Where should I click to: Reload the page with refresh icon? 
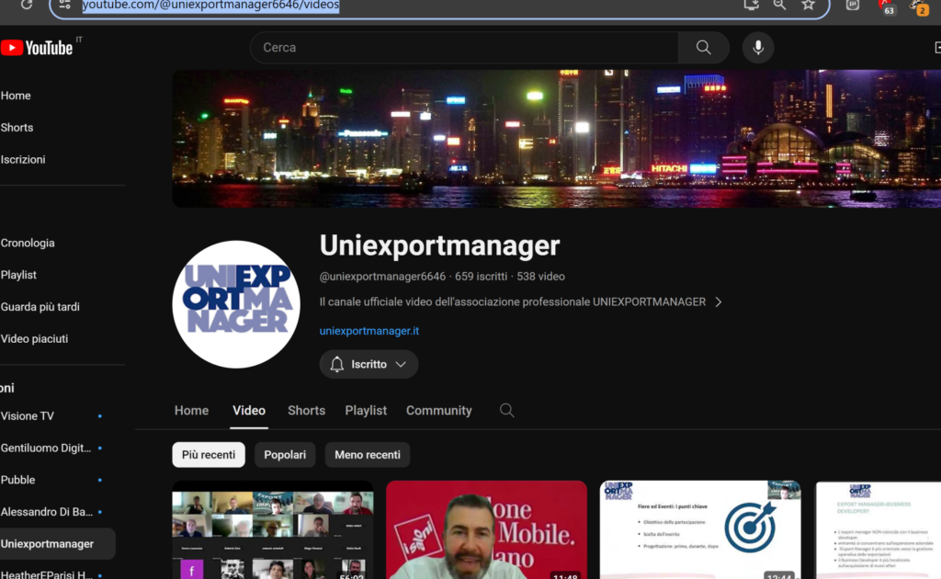pyautogui.click(x=27, y=5)
